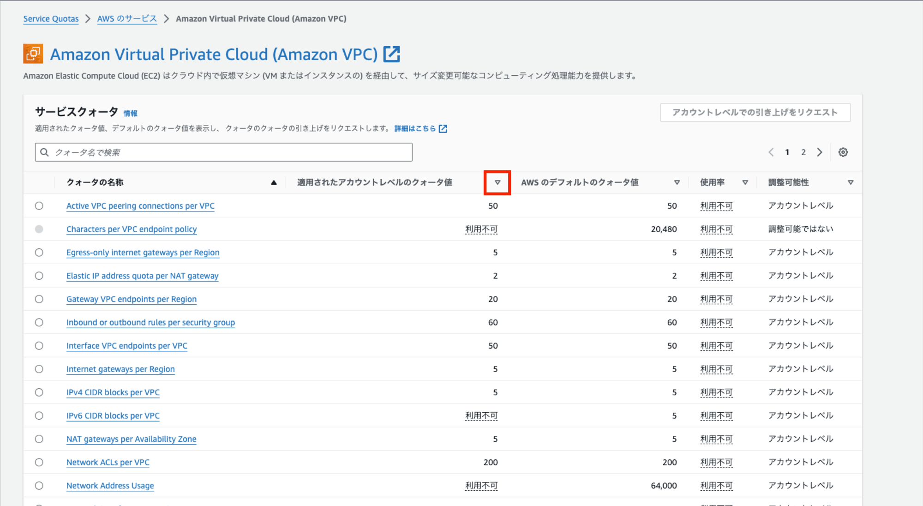Focus the クォータ名で検索 search field
The height and width of the screenshot is (506, 923).
(x=223, y=152)
